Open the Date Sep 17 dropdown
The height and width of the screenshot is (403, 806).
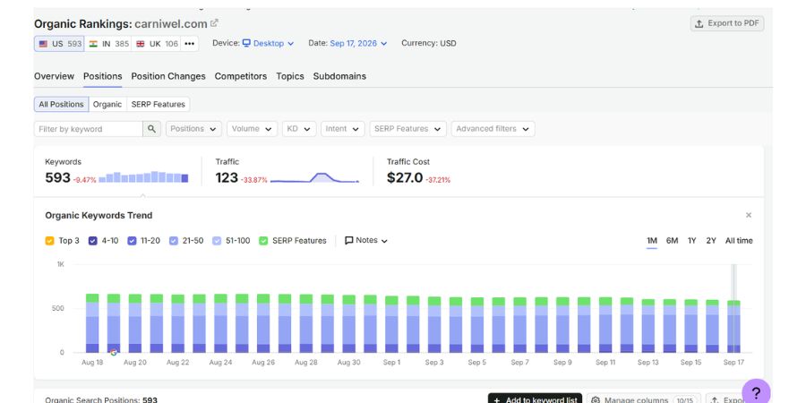[358, 44]
